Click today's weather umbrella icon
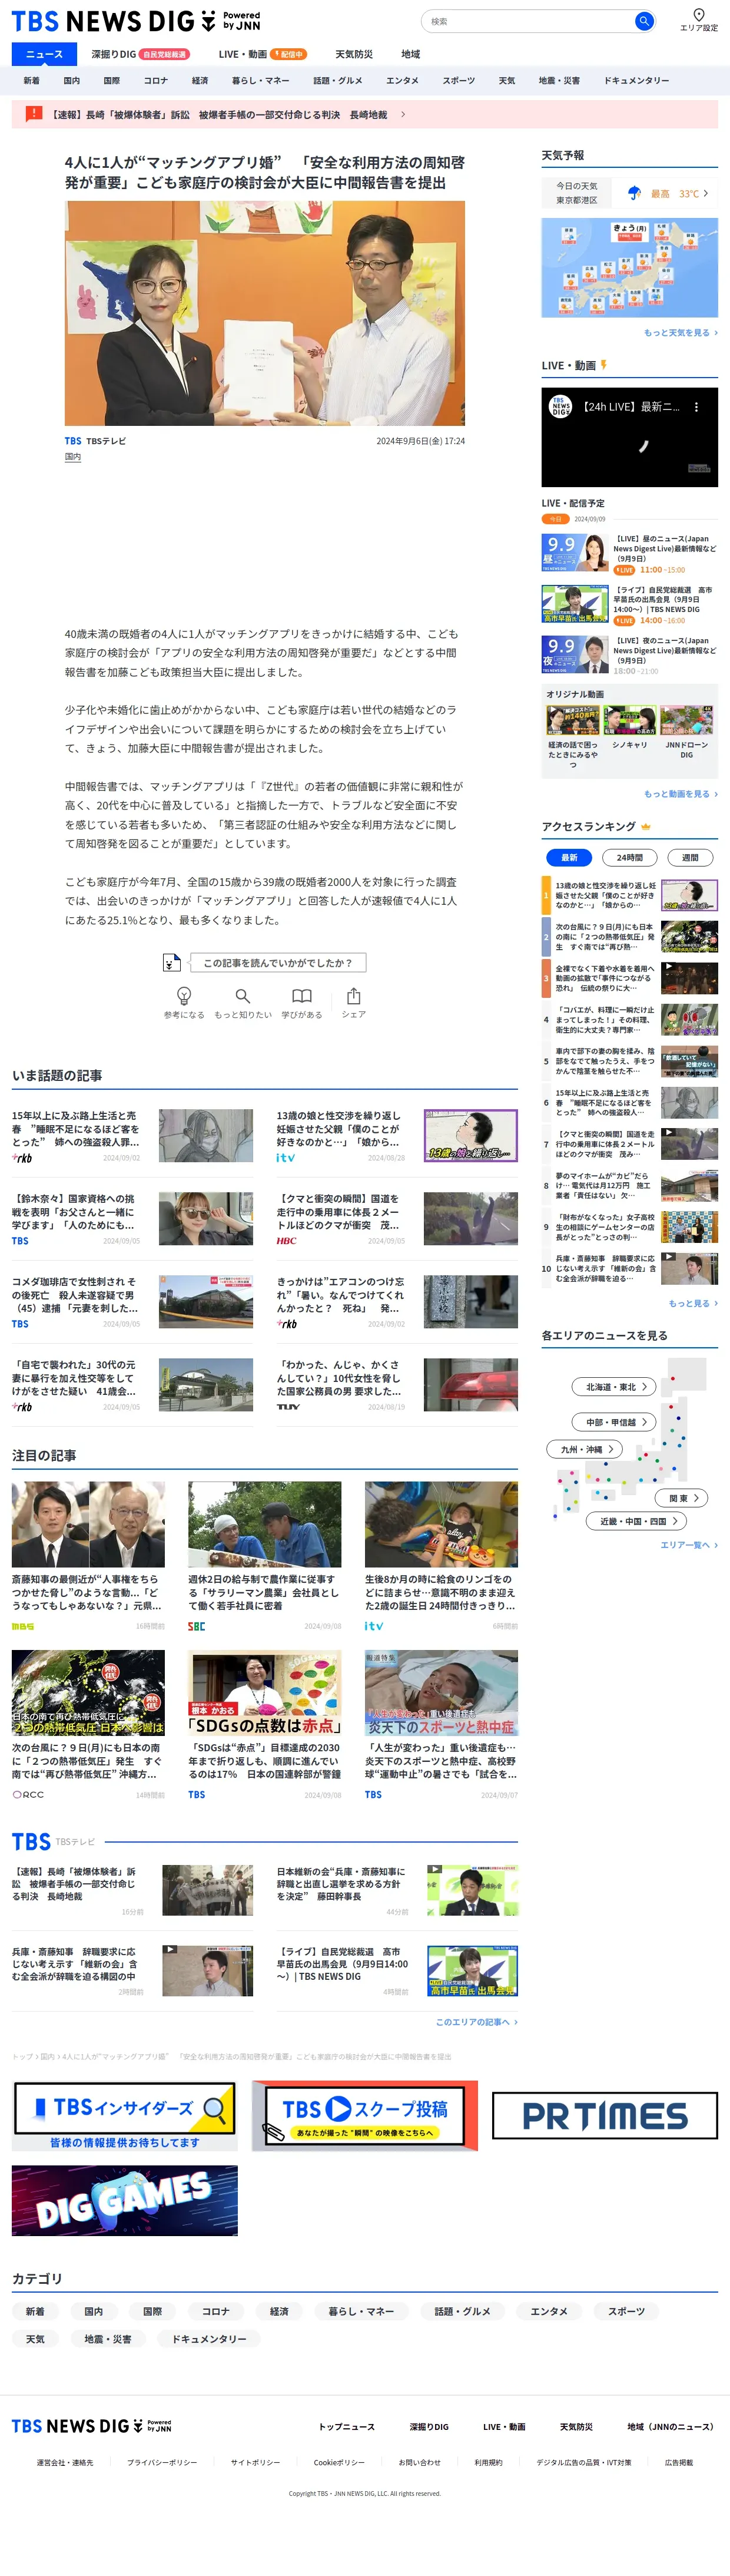The height and width of the screenshot is (2576, 730). 634,193
